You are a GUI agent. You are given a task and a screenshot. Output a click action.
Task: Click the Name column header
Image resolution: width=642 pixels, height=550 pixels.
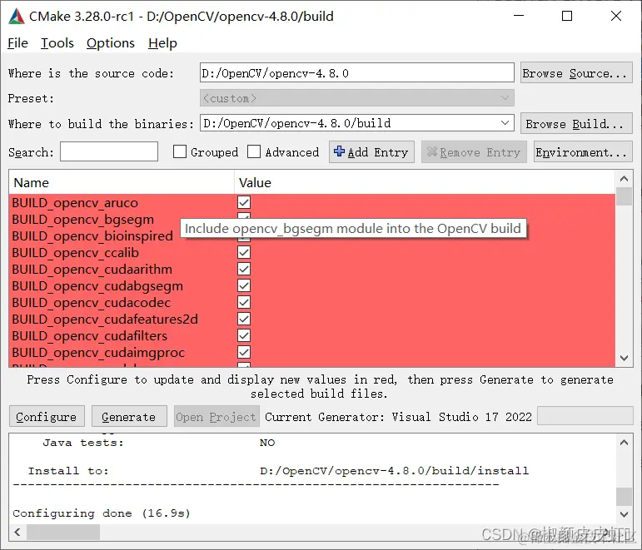[x=122, y=182]
